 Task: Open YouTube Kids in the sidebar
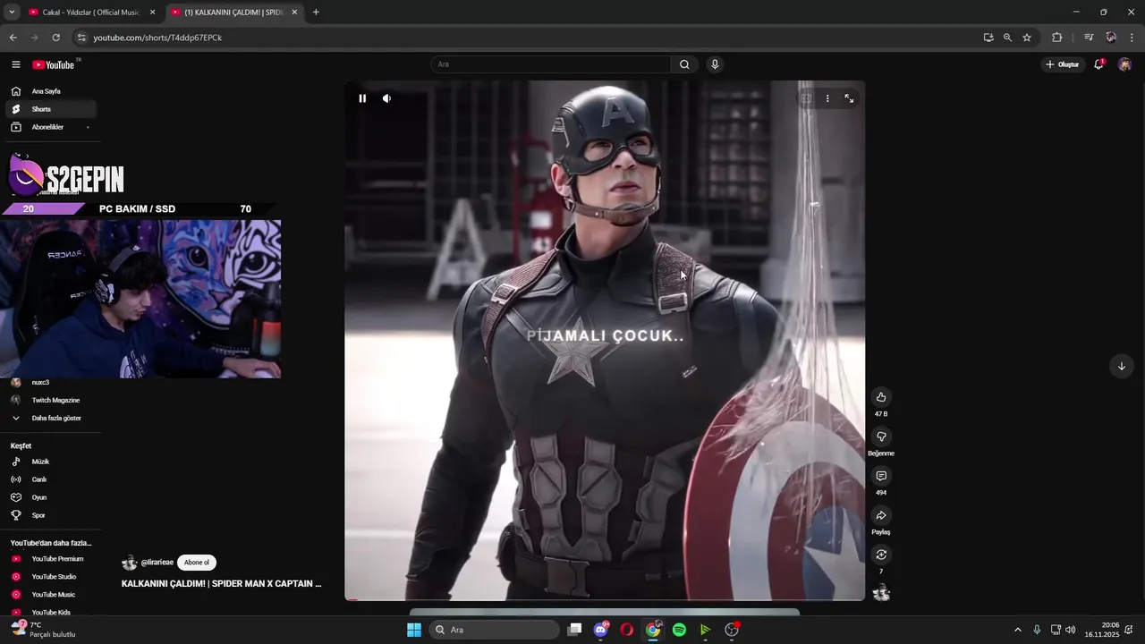(51, 613)
